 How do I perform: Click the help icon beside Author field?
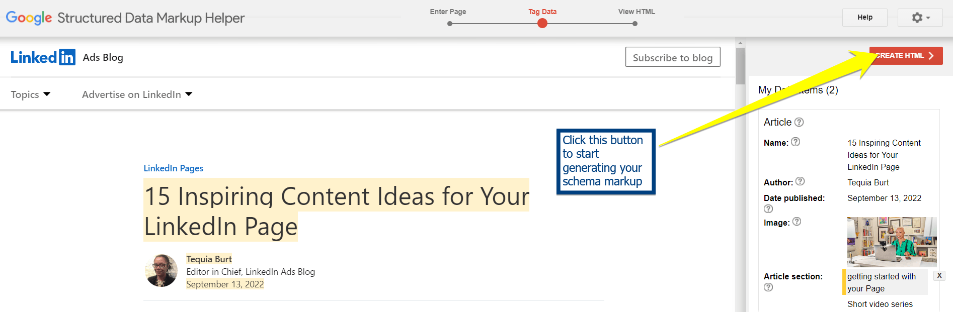tap(800, 181)
